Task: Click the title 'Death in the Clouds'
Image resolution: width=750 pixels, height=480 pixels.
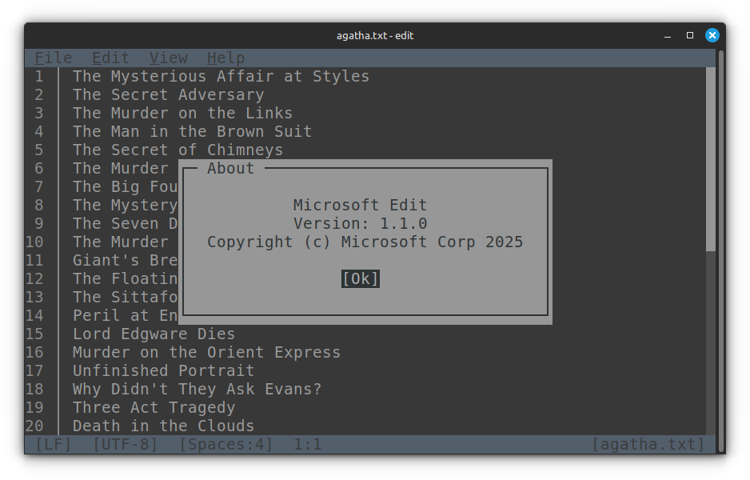Action: [162, 426]
